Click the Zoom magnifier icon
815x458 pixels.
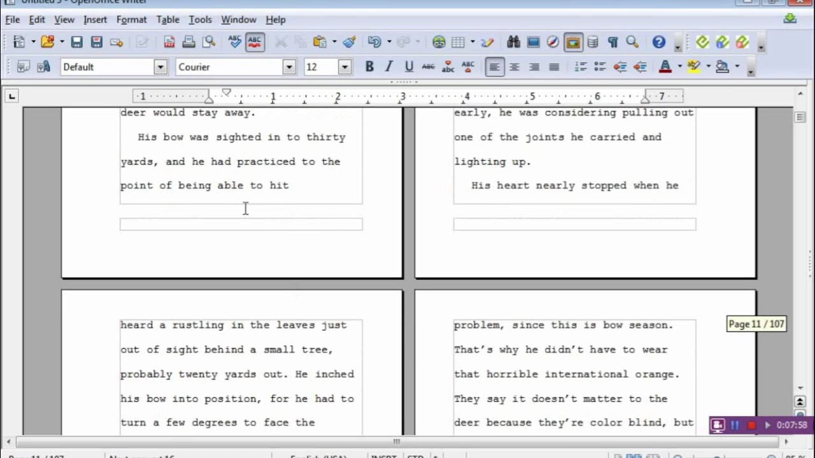click(632, 42)
